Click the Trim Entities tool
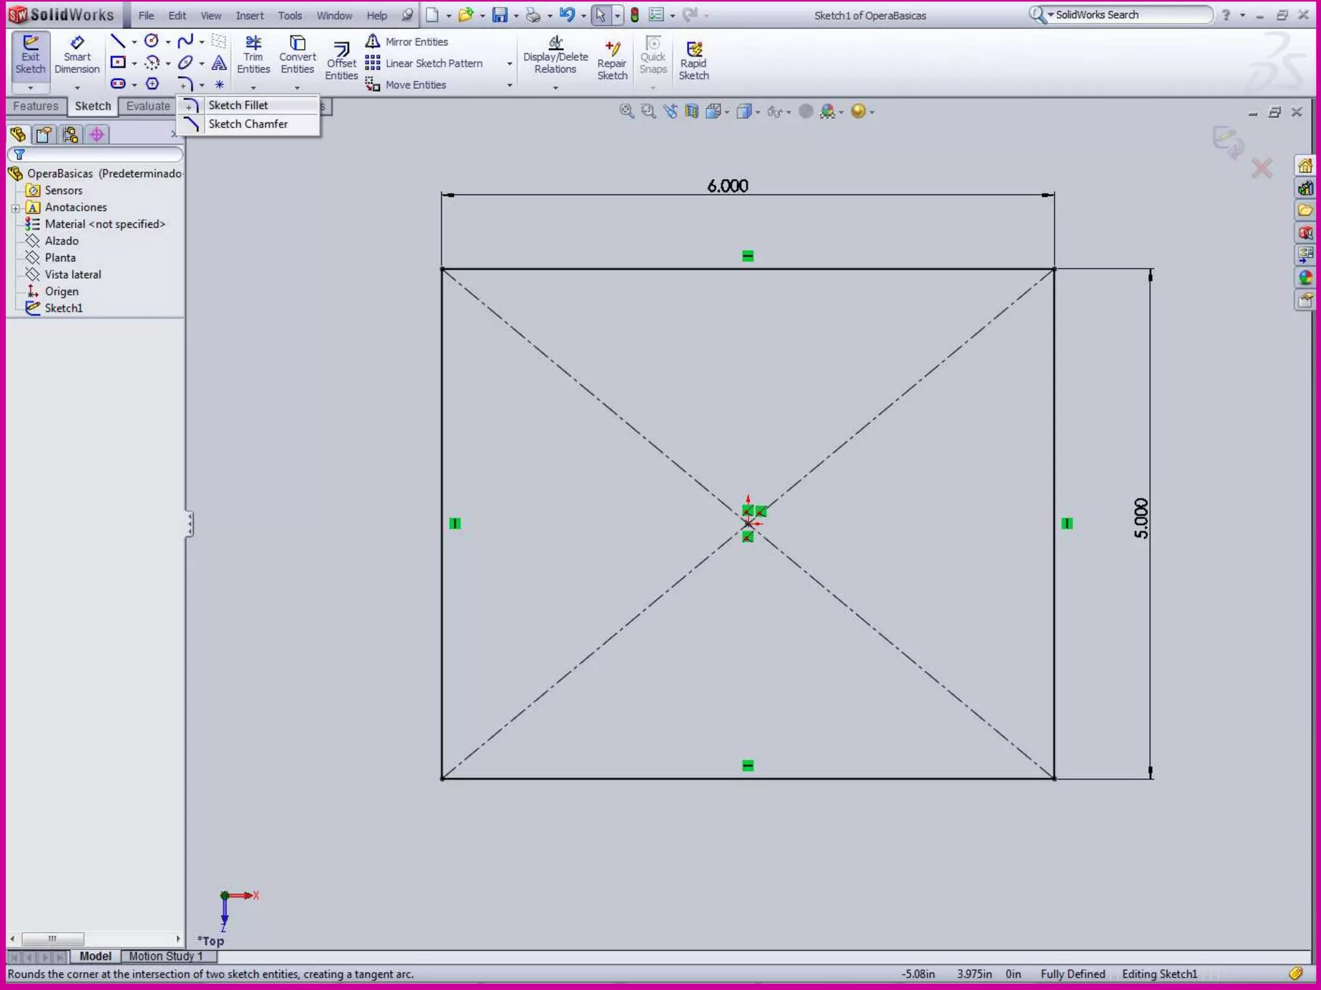 coord(253,55)
